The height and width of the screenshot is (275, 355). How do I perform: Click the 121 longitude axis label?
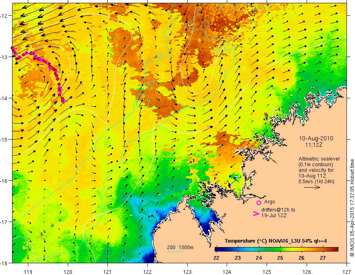click(x=108, y=272)
